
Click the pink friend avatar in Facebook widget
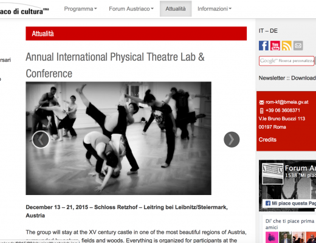click(x=272, y=238)
